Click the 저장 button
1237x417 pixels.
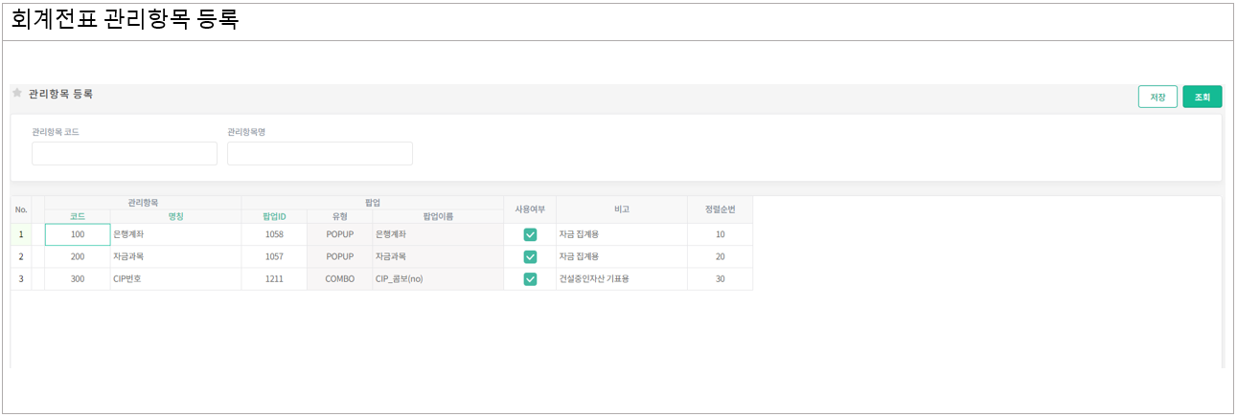(1157, 97)
